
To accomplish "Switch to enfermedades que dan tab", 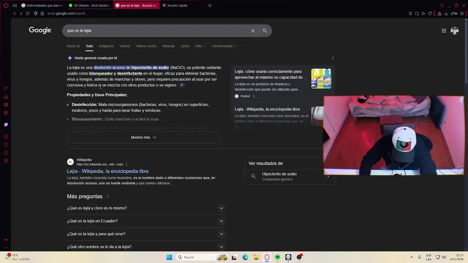I will click(x=42, y=5).
